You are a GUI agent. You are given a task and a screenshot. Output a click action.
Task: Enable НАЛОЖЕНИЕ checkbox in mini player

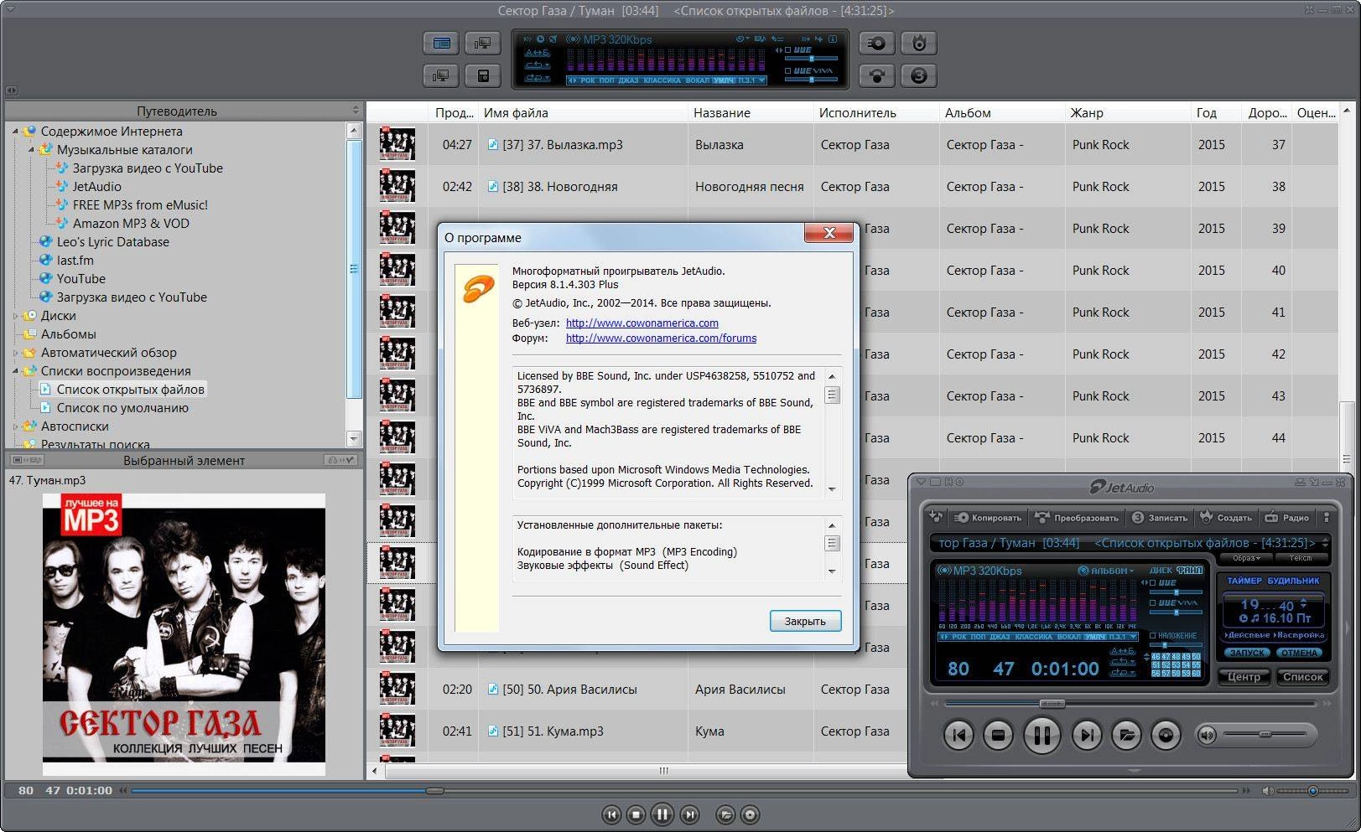pyautogui.click(x=1153, y=635)
